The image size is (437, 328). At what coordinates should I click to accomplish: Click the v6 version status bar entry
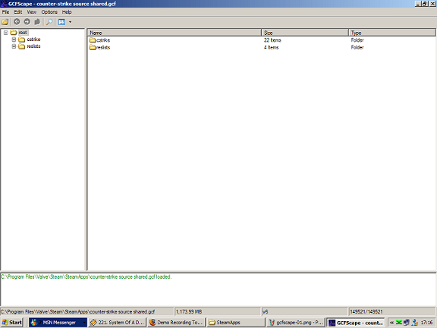305,312
